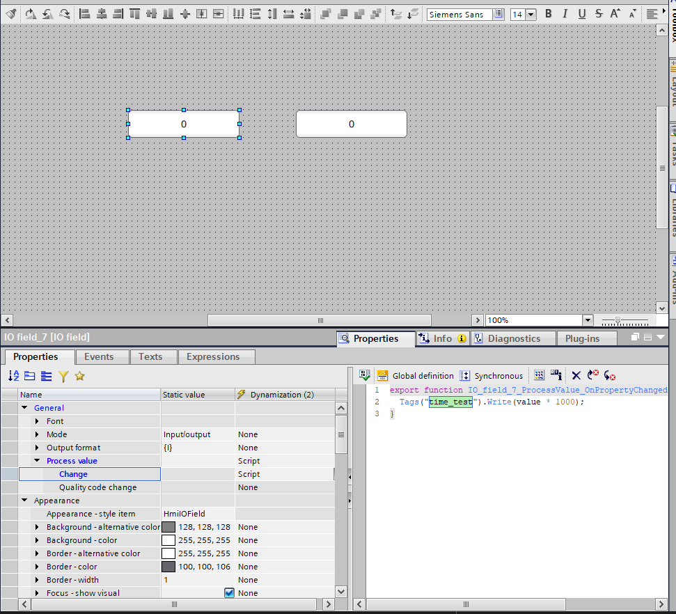Open Global definition of script
The height and width of the screenshot is (614, 676).
[x=416, y=376]
